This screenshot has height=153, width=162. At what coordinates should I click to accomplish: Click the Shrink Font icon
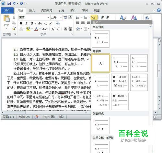pyautogui.click(x=58, y=29)
